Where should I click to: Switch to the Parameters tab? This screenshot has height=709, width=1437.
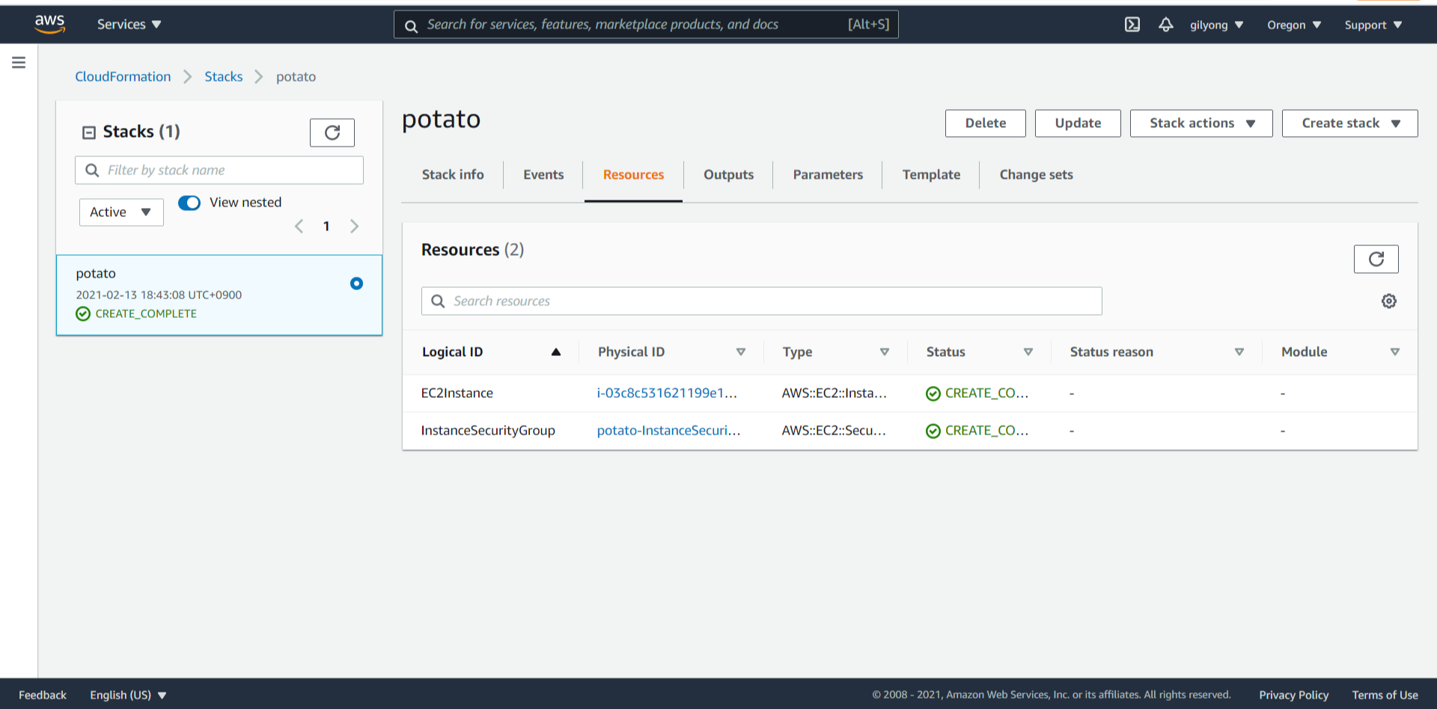pos(828,174)
